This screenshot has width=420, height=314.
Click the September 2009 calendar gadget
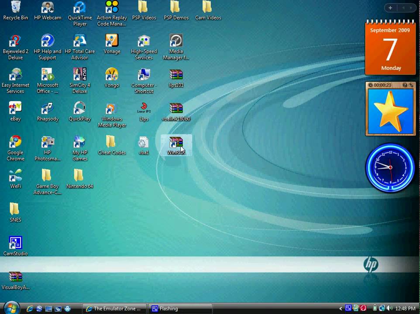coord(390,48)
